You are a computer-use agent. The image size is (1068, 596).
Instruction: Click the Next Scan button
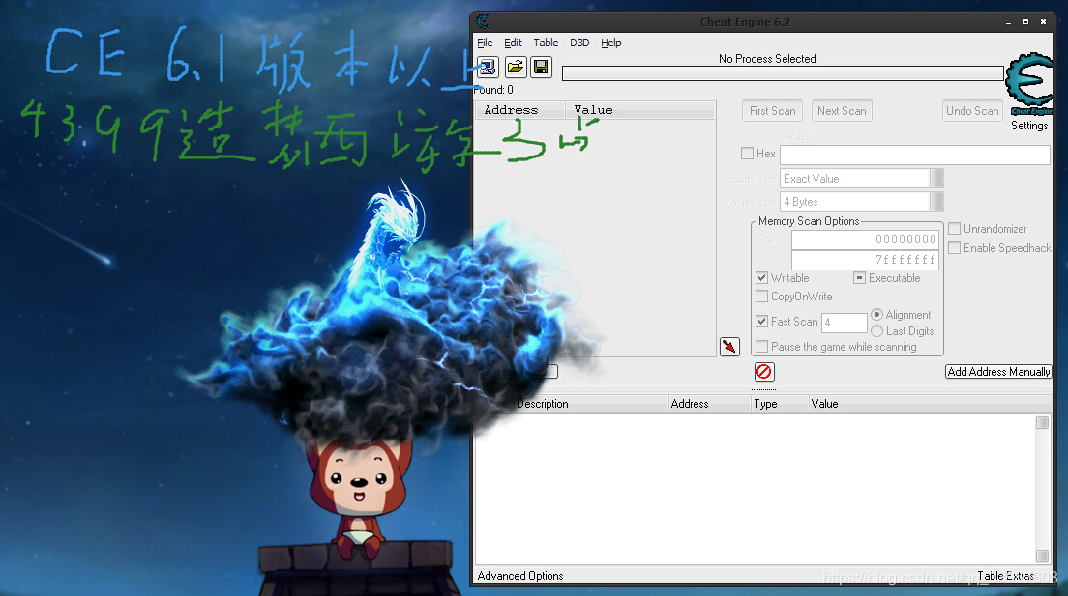click(842, 111)
